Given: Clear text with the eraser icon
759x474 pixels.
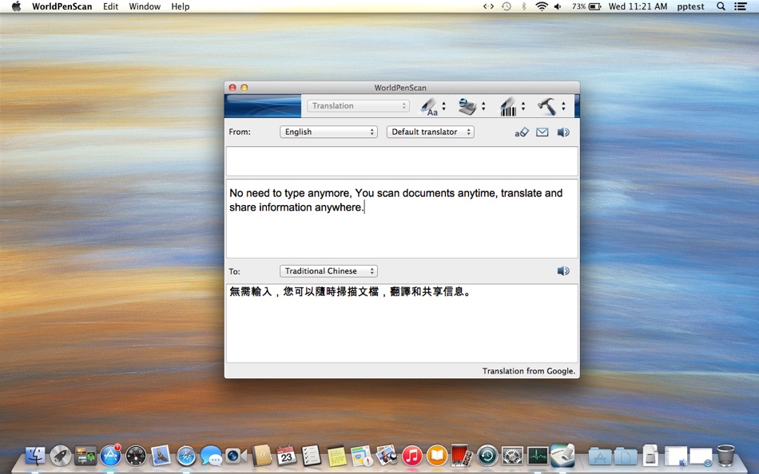Looking at the screenshot, I should tap(522, 132).
